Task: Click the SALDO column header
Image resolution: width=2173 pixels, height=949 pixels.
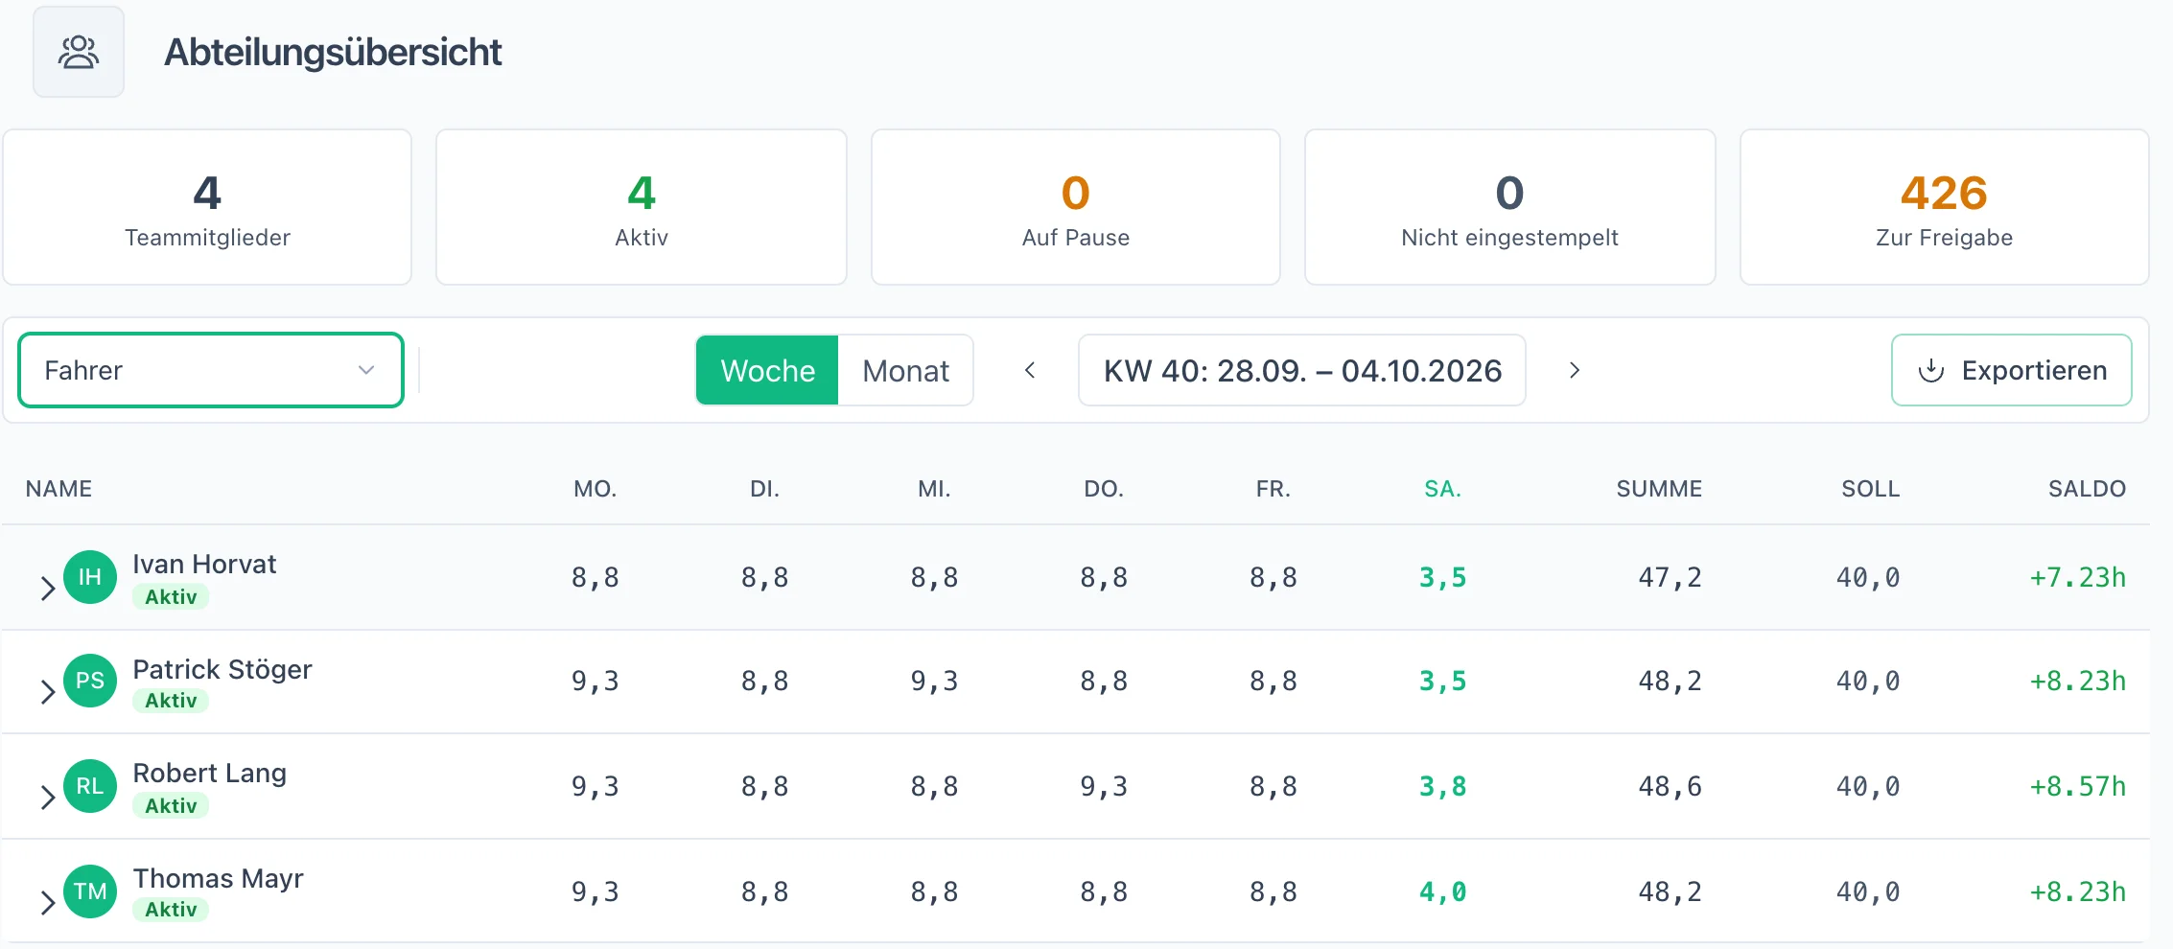Action: 2087,489
